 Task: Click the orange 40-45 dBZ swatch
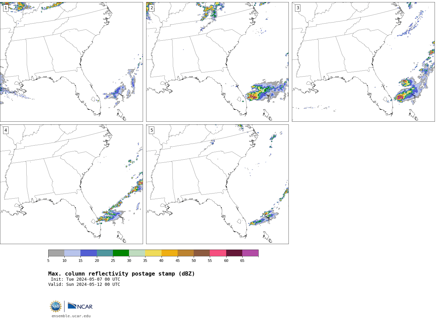tap(169, 253)
